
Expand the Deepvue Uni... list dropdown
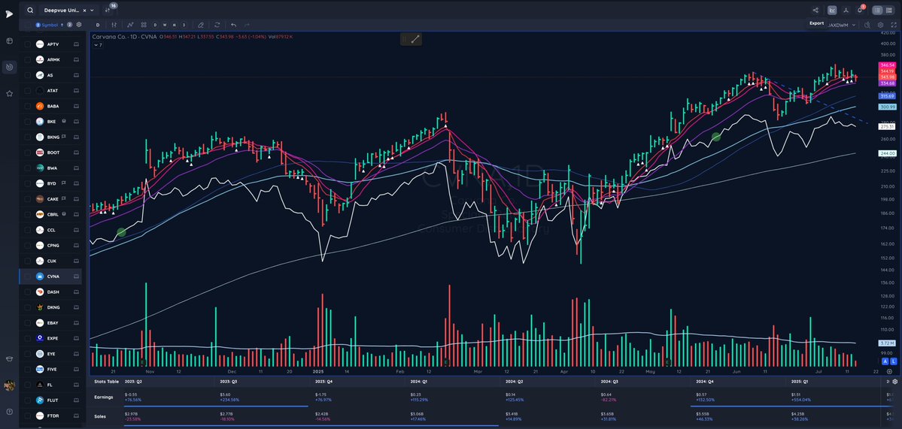(92, 10)
